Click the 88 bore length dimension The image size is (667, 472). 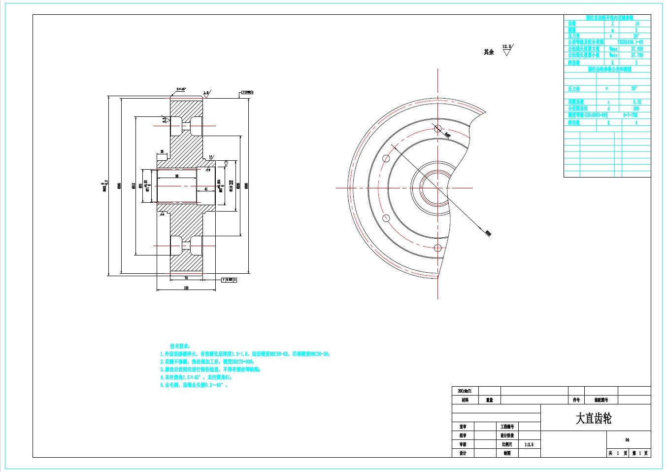click(177, 176)
